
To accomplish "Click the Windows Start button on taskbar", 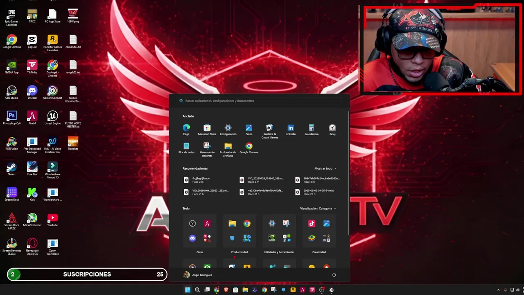I will coord(187,290).
